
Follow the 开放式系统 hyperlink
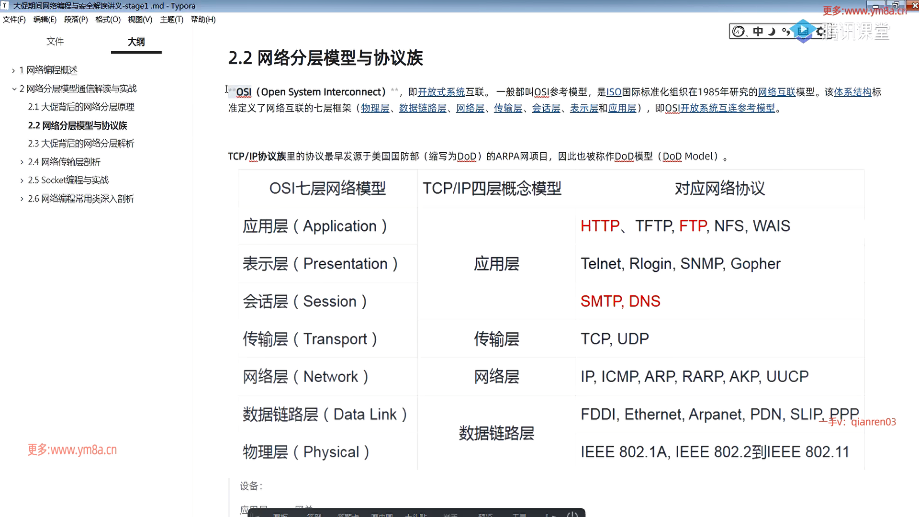441,92
